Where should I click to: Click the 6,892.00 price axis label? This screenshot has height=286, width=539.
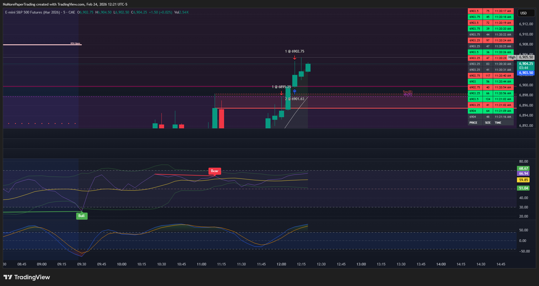point(526,126)
